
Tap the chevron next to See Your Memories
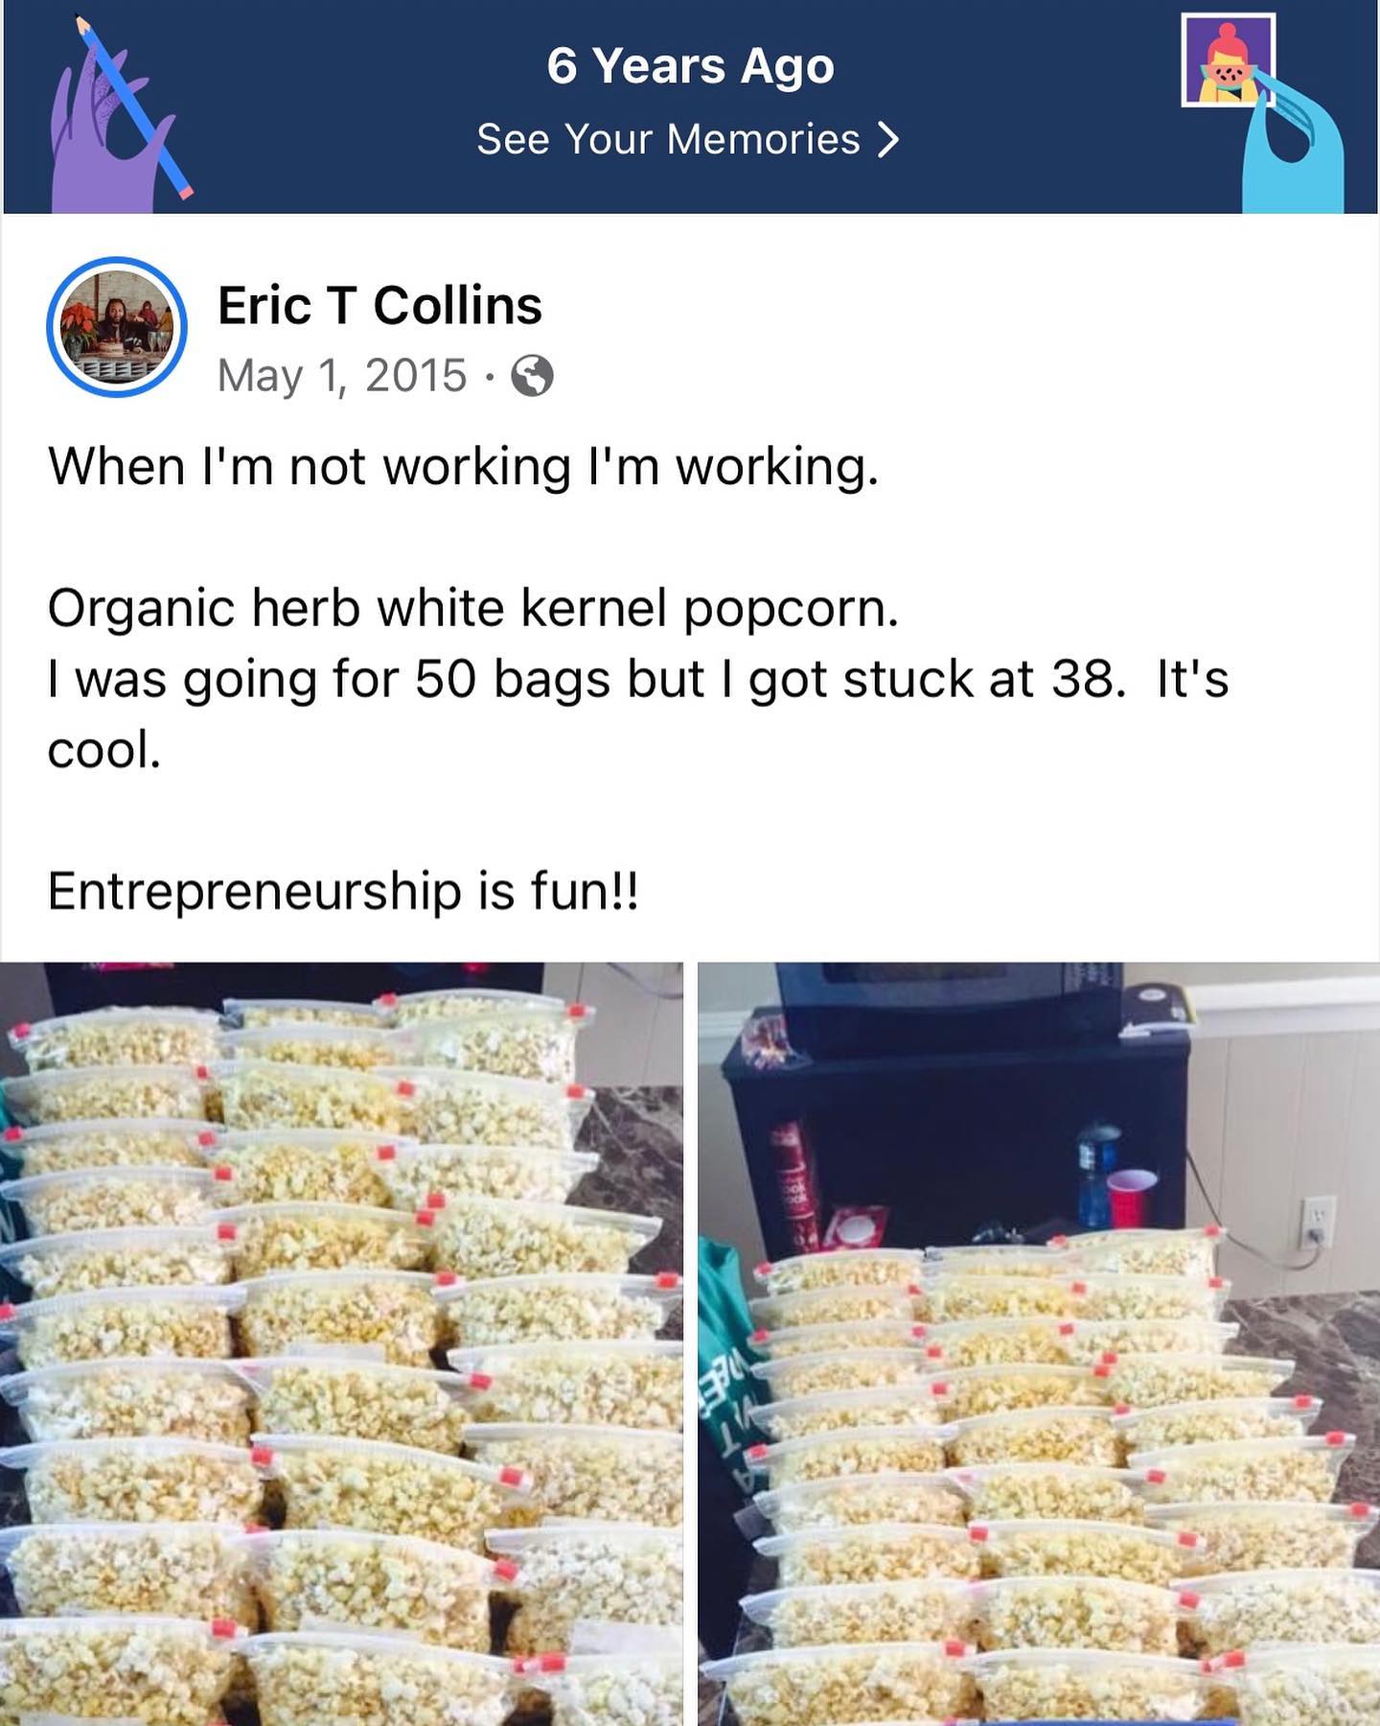point(888,140)
